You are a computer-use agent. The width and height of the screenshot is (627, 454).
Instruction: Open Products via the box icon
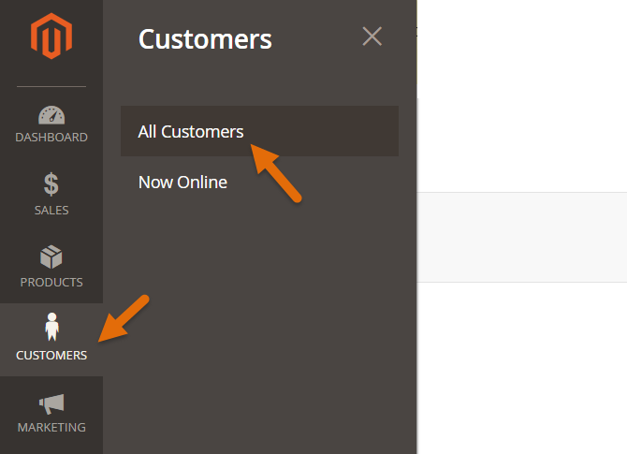(x=51, y=256)
